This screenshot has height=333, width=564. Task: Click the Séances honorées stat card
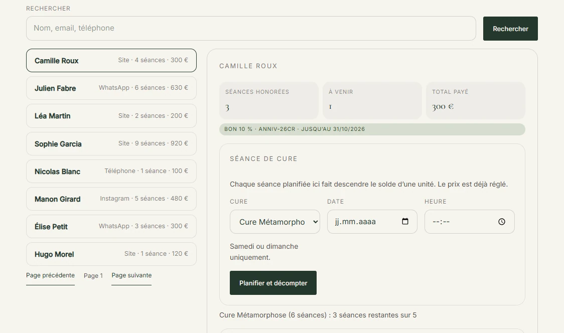point(269,100)
